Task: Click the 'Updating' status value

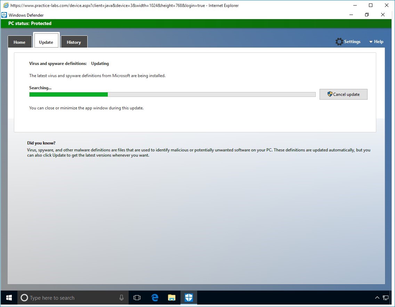Action: point(100,64)
